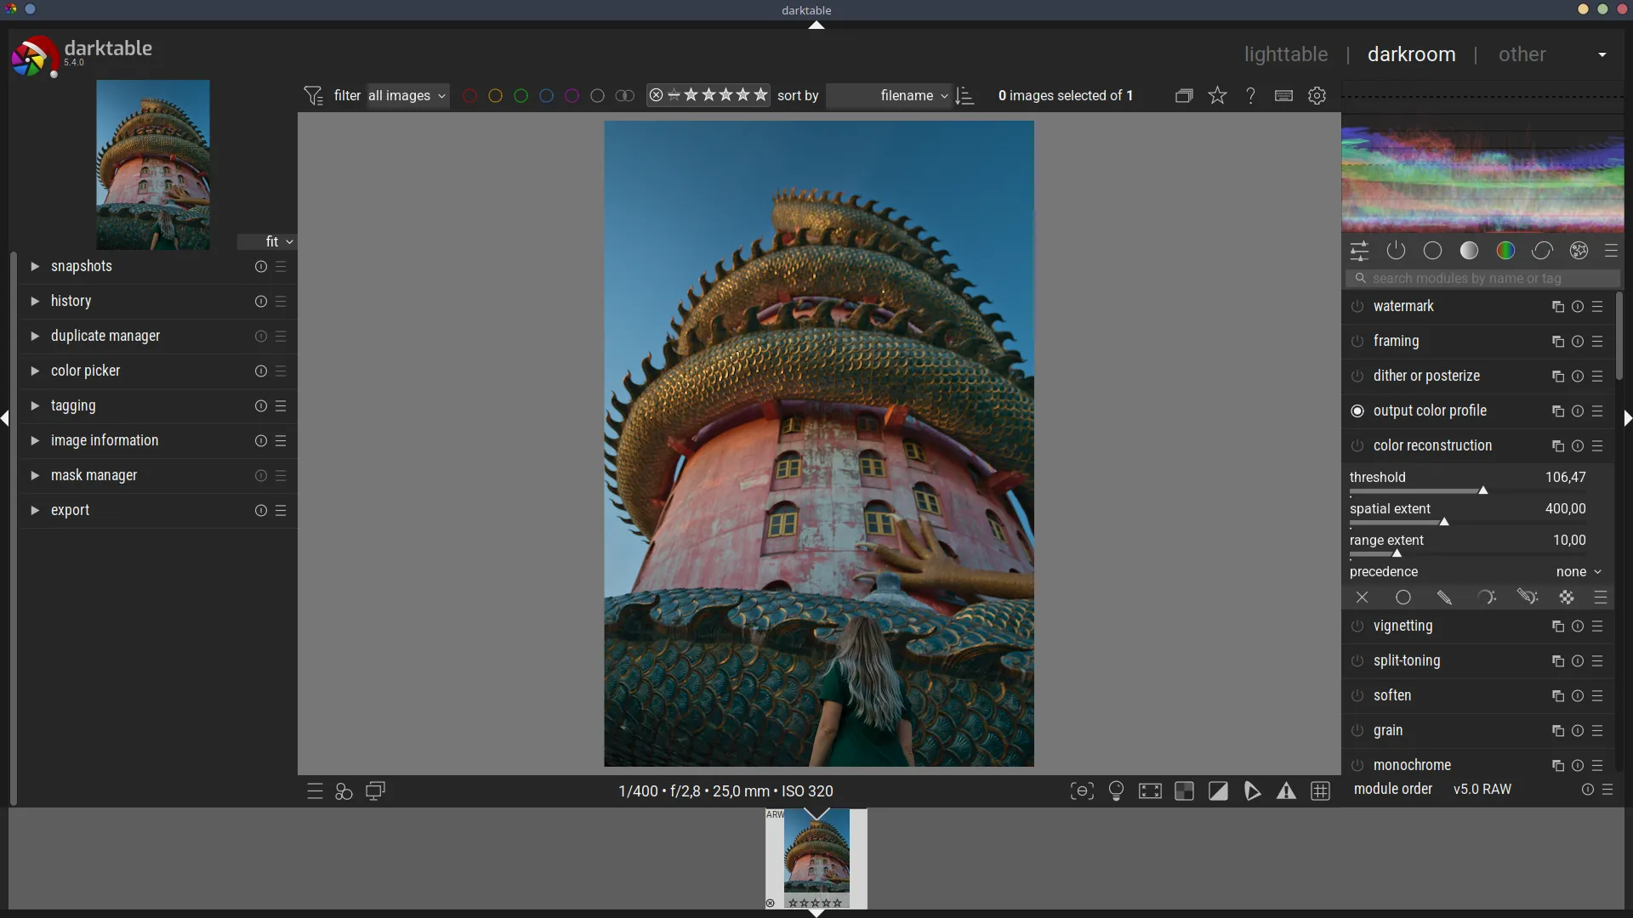
Task: Select the effects modules group icon
Action: (1579, 251)
